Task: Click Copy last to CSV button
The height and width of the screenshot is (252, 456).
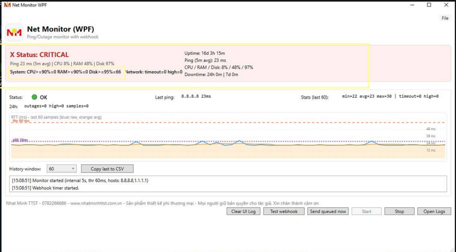Action: point(107,169)
